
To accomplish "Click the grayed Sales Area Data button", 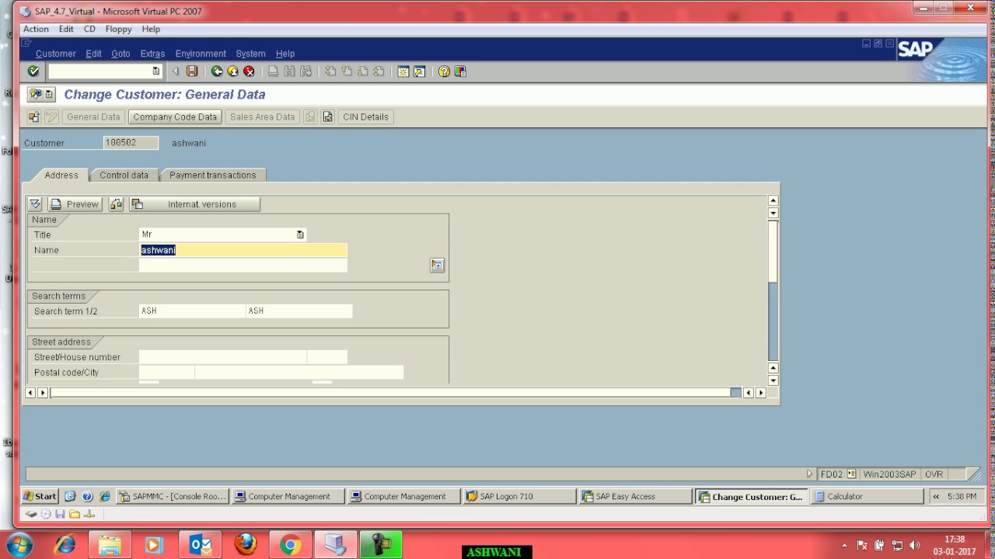I will 262,117.
